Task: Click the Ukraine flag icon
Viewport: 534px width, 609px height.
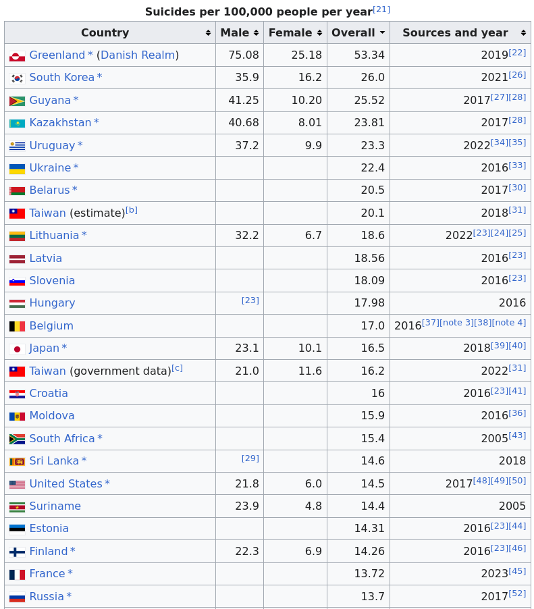Action: [x=17, y=169]
